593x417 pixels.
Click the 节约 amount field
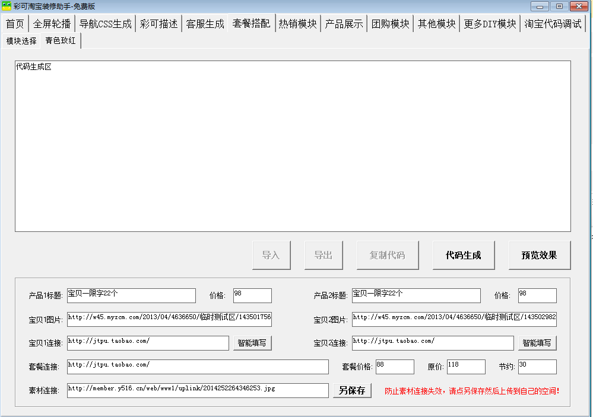pyautogui.click(x=537, y=367)
